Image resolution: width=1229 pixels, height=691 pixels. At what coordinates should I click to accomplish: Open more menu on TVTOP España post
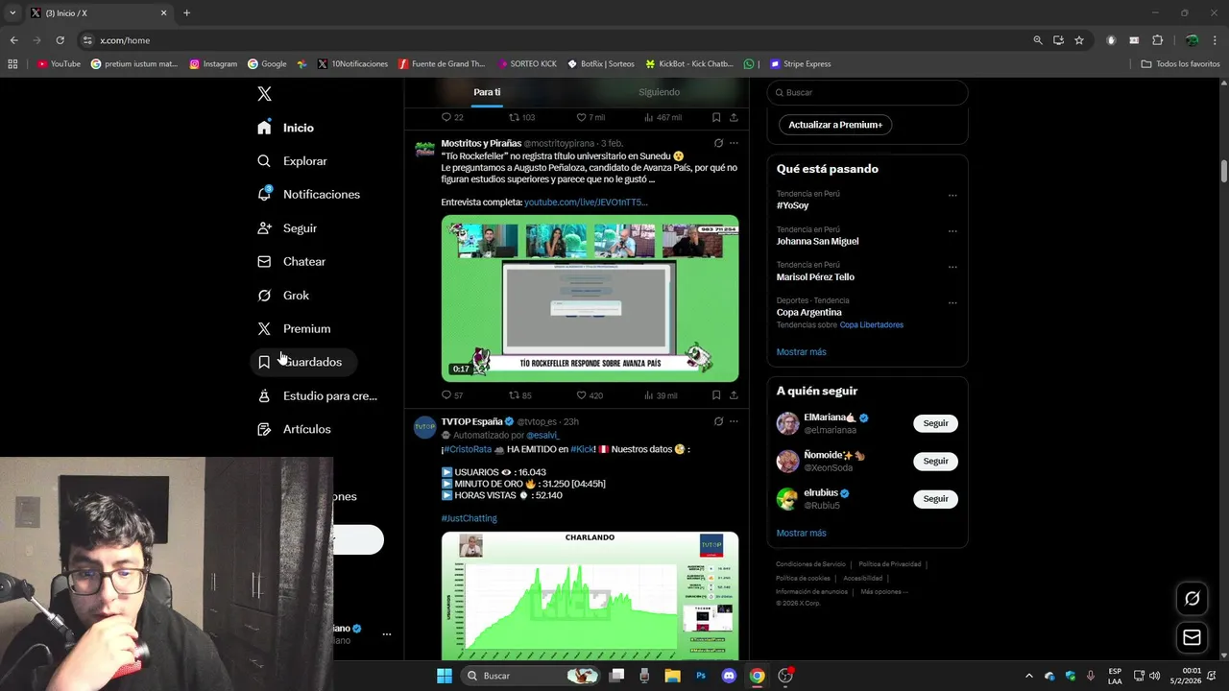734,421
